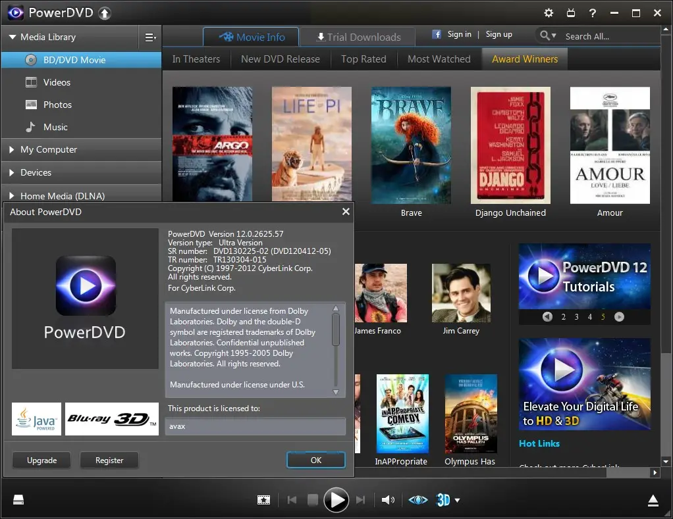Open PowerDVD settings gear
The height and width of the screenshot is (519, 673).
coord(549,13)
